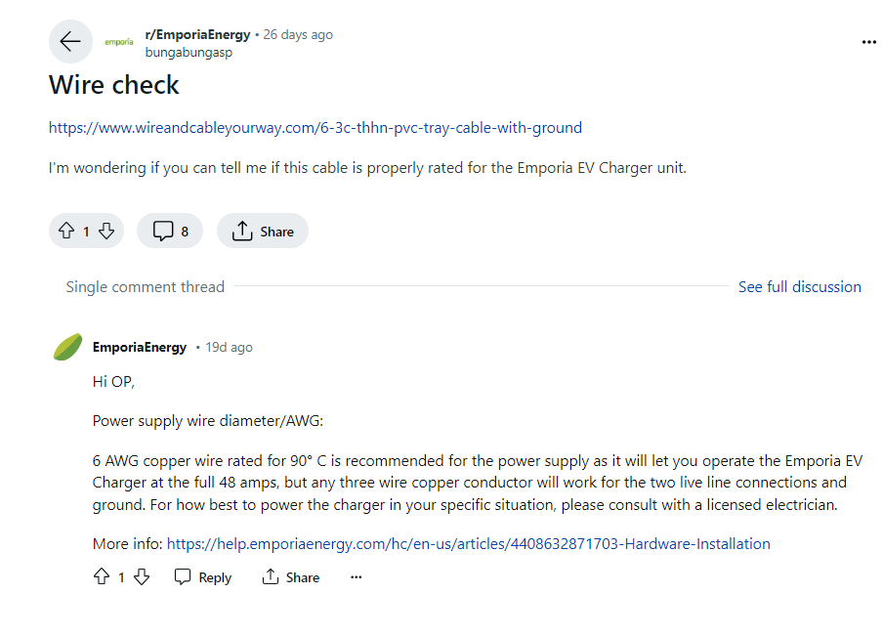This screenshot has width=883, height=636.
Task: Downvote the Wire check post
Action: [x=106, y=231]
